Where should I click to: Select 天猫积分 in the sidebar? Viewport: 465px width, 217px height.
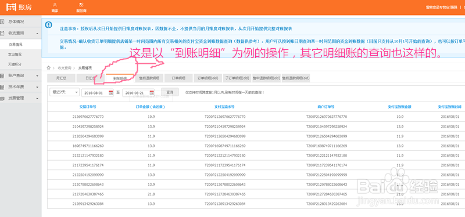(x=15, y=64)
